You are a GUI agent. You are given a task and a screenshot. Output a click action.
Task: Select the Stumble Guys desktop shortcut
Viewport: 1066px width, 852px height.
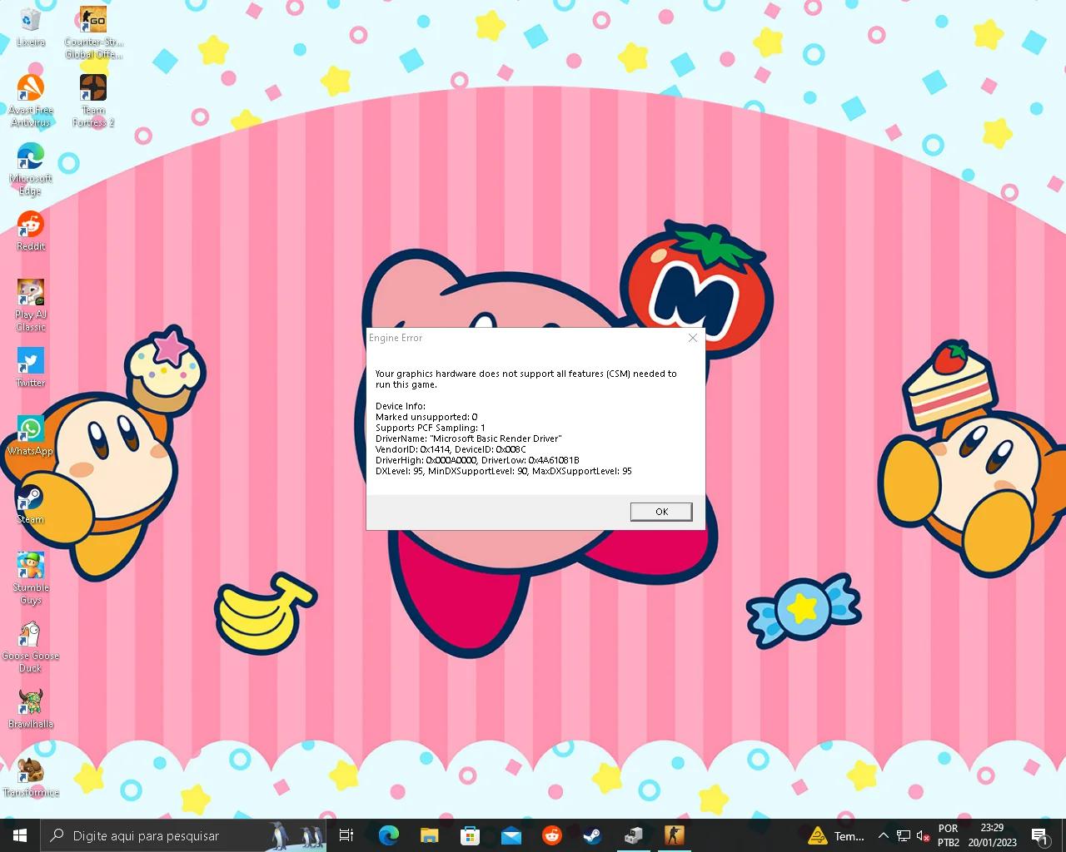(x=31, y=578)
